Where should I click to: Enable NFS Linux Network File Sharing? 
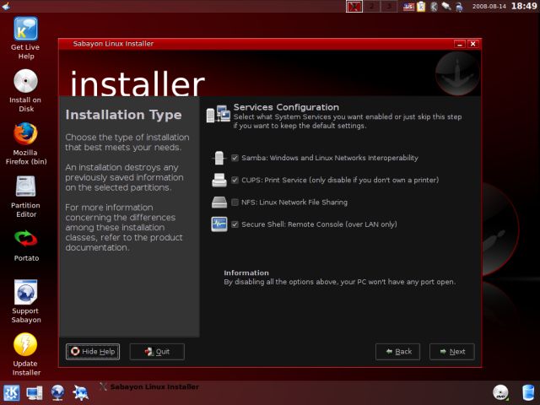click(235, 202)
